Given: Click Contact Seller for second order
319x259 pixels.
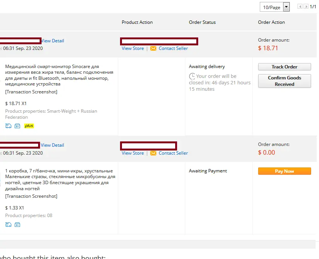Looking at the screenshot, I should 173,153.
